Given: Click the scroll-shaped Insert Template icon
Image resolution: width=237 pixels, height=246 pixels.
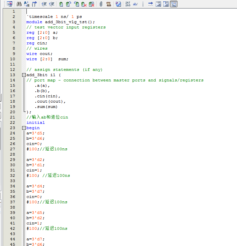Looking at the screenshot, I should (108, 4).
